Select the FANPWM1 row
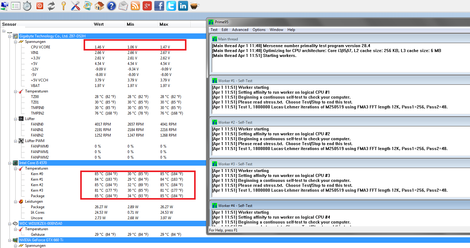Image resolution: width=470 pixels, height=248 pixels. click(103, 152)
